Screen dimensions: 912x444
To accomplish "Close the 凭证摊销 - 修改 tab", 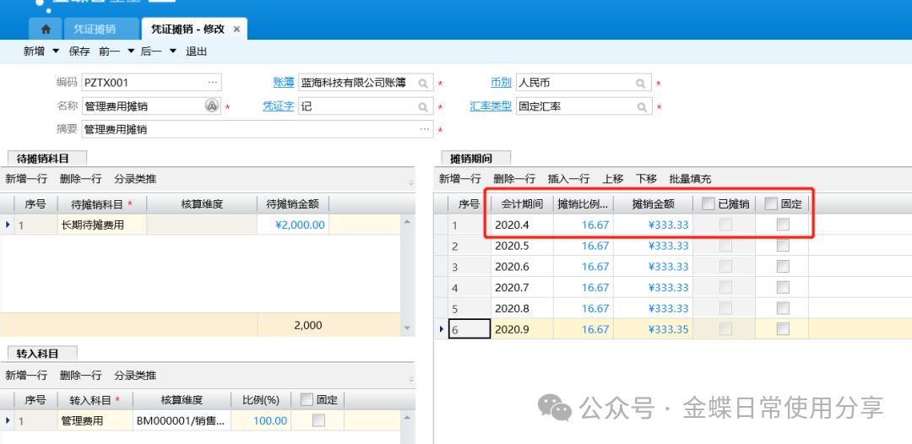I will click(237, 29).
